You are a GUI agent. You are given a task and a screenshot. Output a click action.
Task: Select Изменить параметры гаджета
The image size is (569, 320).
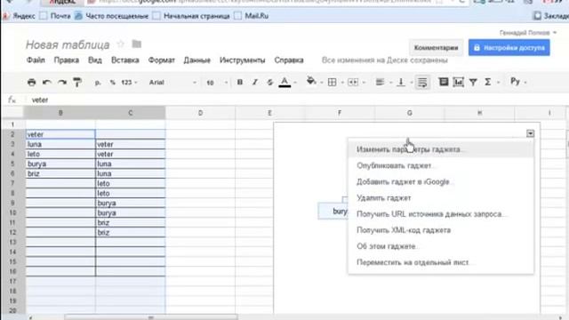point(441,149)
